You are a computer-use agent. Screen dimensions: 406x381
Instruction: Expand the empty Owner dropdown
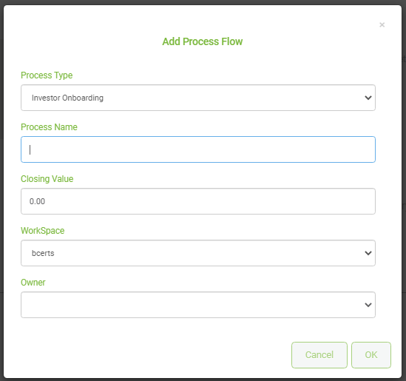pos(198,305)
